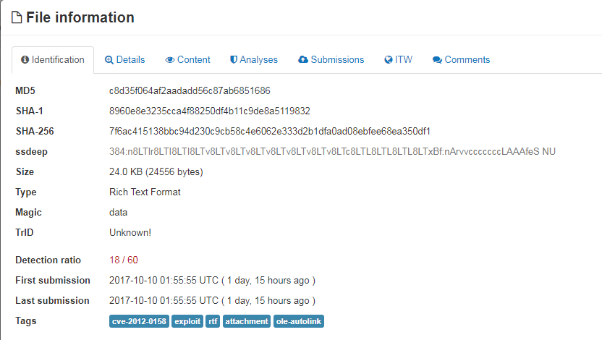The width and height of the screenshot is (602, 340).
Task: Click the eye icon beside Content
Action: coord(170,60)
